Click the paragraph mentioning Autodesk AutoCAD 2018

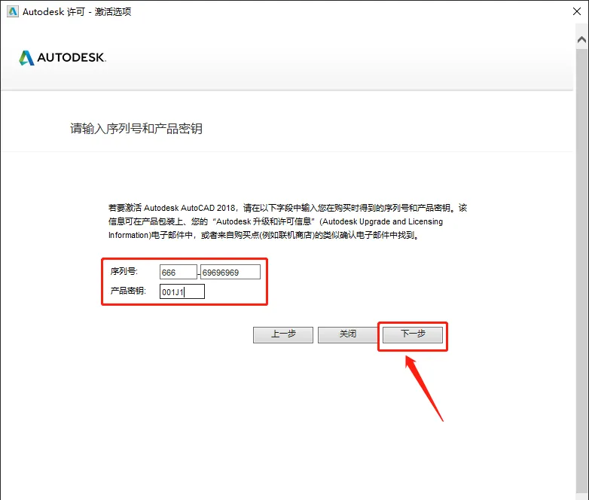click(288, 221)
